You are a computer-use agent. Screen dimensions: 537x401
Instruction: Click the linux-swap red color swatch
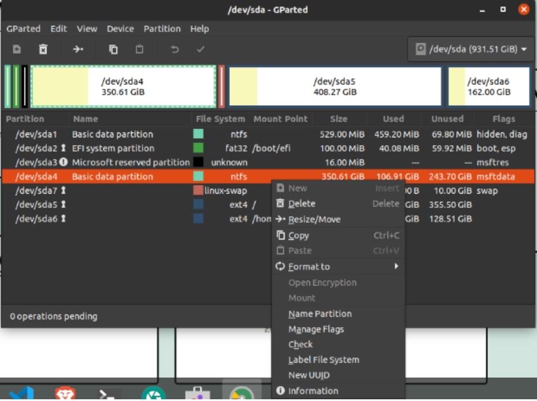pos(198,190)
